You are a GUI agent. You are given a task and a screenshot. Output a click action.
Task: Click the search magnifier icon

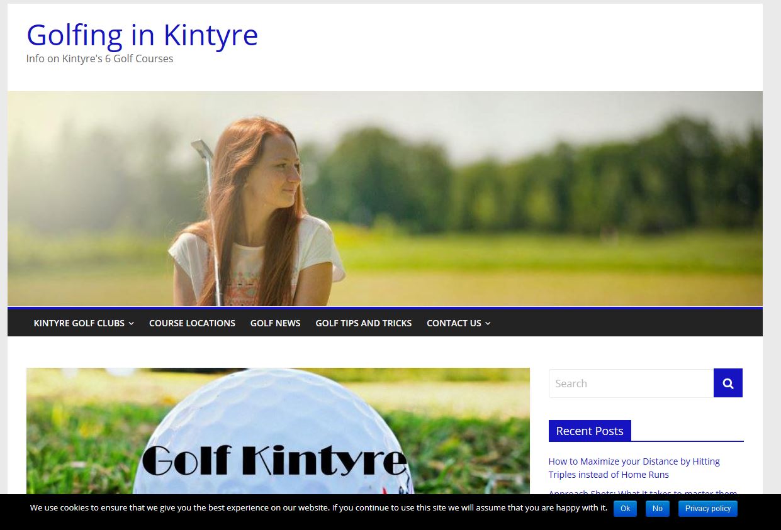click(728, 382)
